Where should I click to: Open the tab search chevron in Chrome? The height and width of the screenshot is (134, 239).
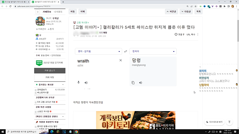pos(219,2)
